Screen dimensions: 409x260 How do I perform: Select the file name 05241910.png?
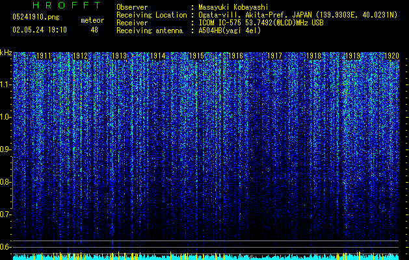36,17
